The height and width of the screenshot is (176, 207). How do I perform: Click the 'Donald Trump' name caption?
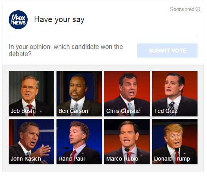[172, 159]
